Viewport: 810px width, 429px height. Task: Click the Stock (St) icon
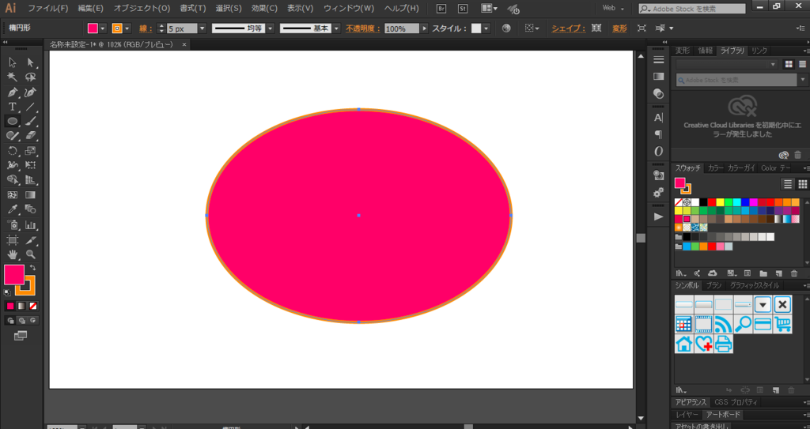(463, 8)
